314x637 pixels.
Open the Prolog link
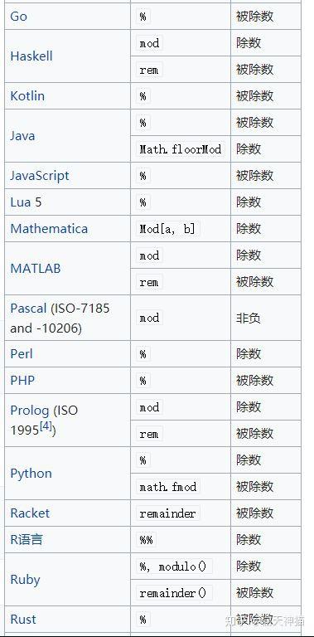tap(29, 411)
